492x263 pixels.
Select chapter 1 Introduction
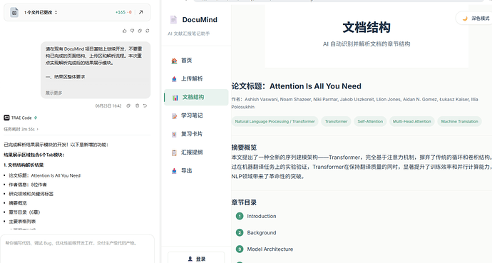(262, 216)
